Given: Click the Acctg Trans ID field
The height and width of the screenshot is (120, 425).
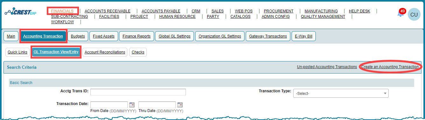Looking at the screenshot, I should [x=138, y=92].
